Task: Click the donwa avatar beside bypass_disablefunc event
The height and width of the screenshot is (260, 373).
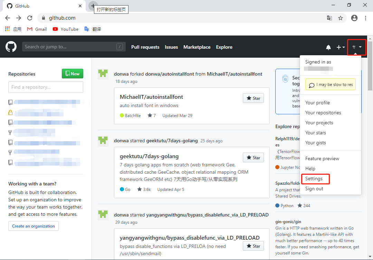Action: [103, 214]
